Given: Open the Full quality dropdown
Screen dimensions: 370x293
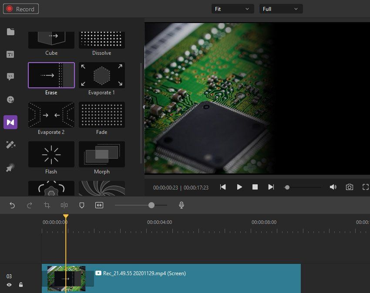Looking at the screenshot, I should [x=281, y=9].
